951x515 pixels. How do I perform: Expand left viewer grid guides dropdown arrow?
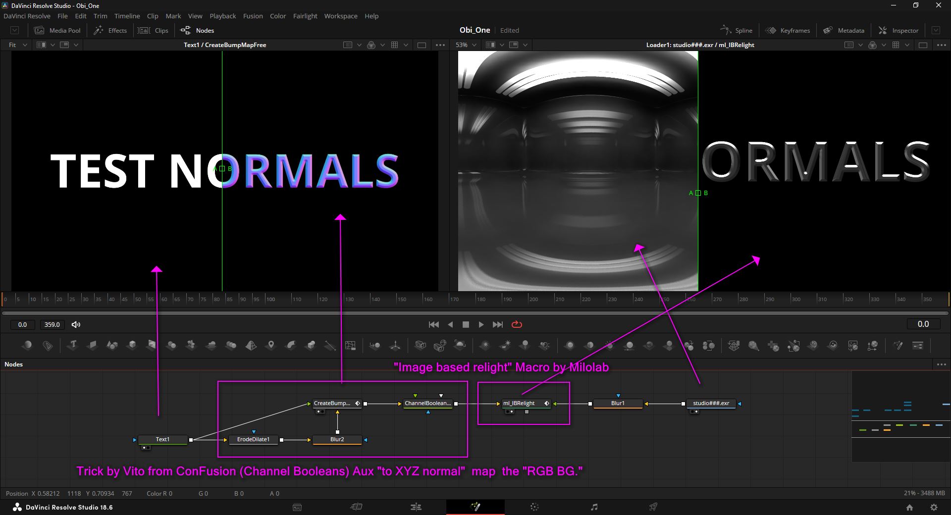[x=406, y=45]
